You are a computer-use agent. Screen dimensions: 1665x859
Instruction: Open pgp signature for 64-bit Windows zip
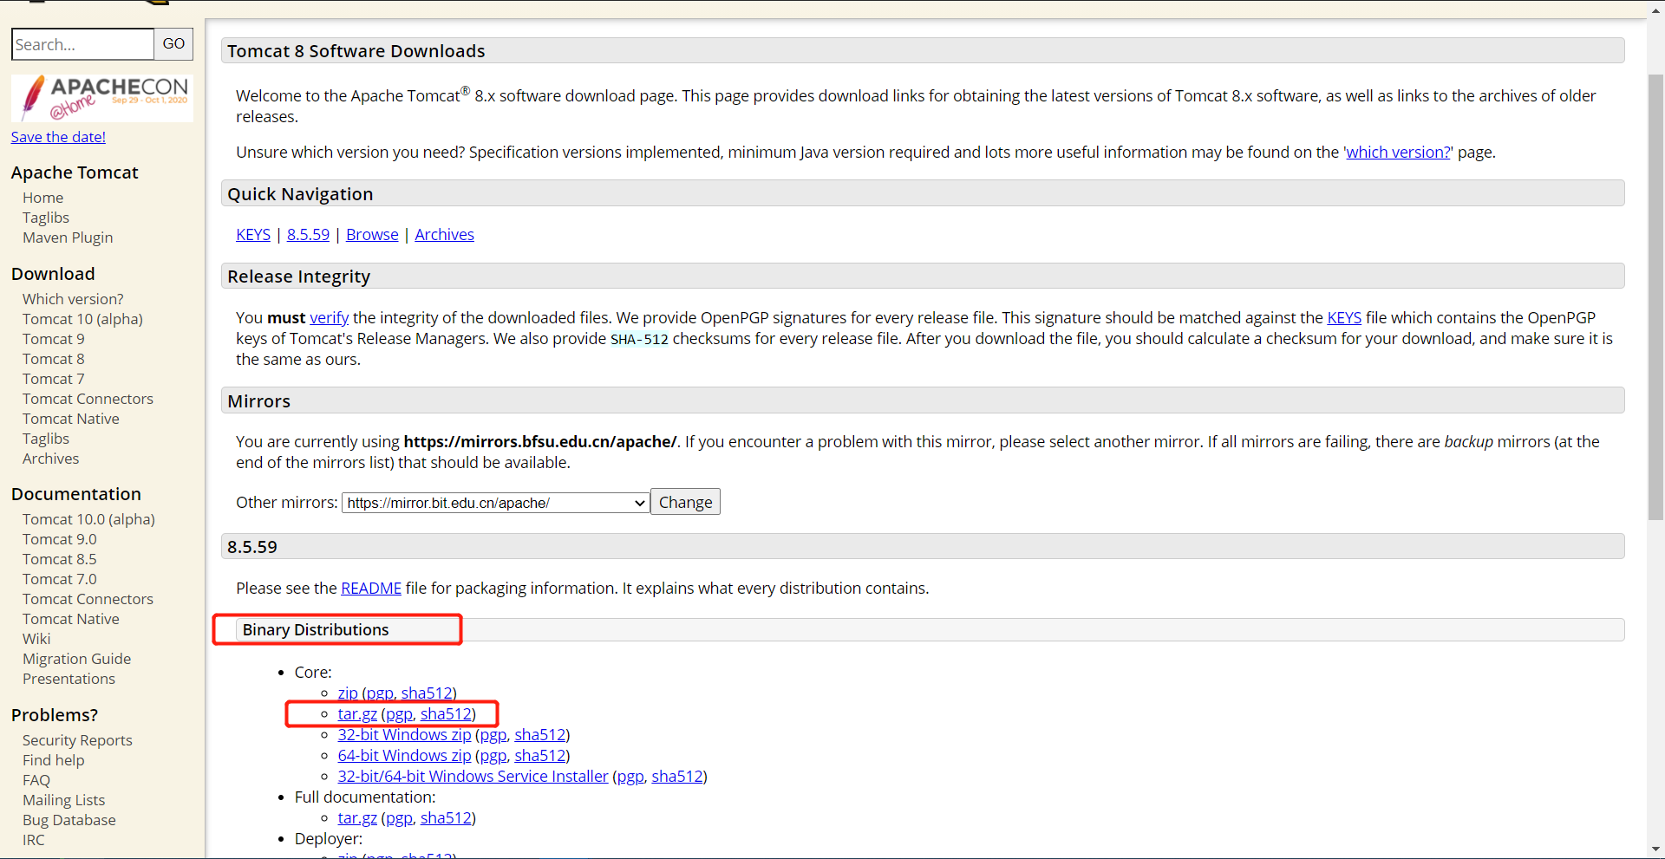(x=493, y=756)
